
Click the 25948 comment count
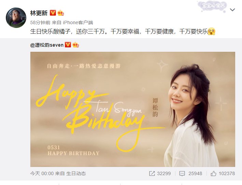click(195, 174)
